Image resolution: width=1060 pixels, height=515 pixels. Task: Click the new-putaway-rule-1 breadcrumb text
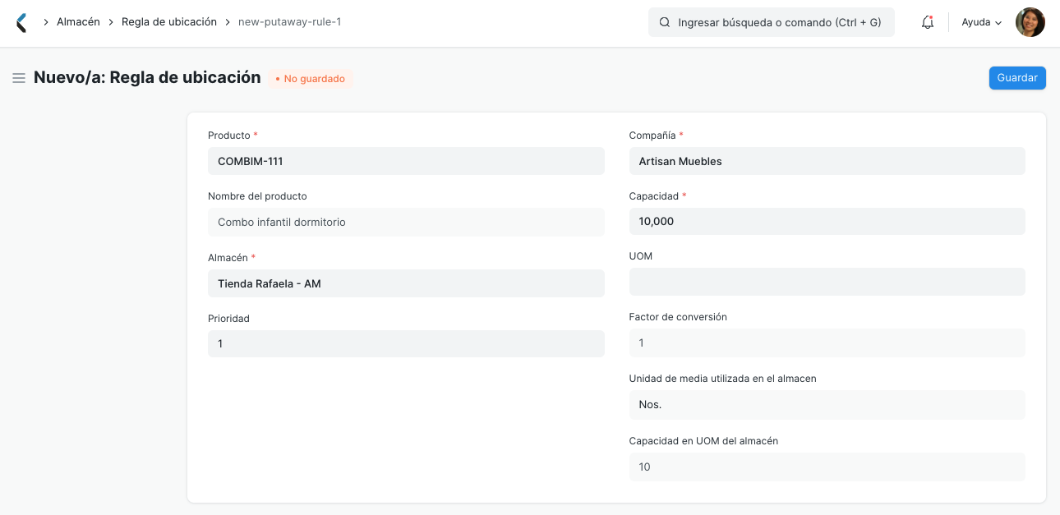[x=289, y=22]
